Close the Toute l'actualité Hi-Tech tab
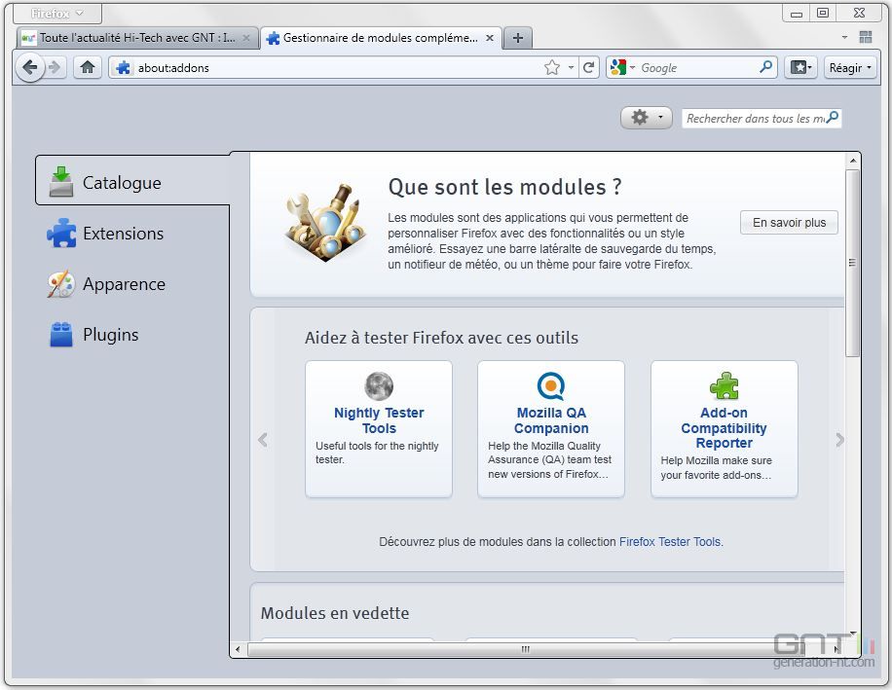The image size is (892, 690). (x=246, y=38)
